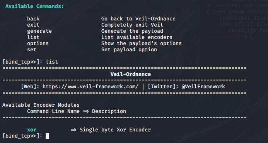
Task: Click the 'Command Line Name' column header
Action: 53,111
